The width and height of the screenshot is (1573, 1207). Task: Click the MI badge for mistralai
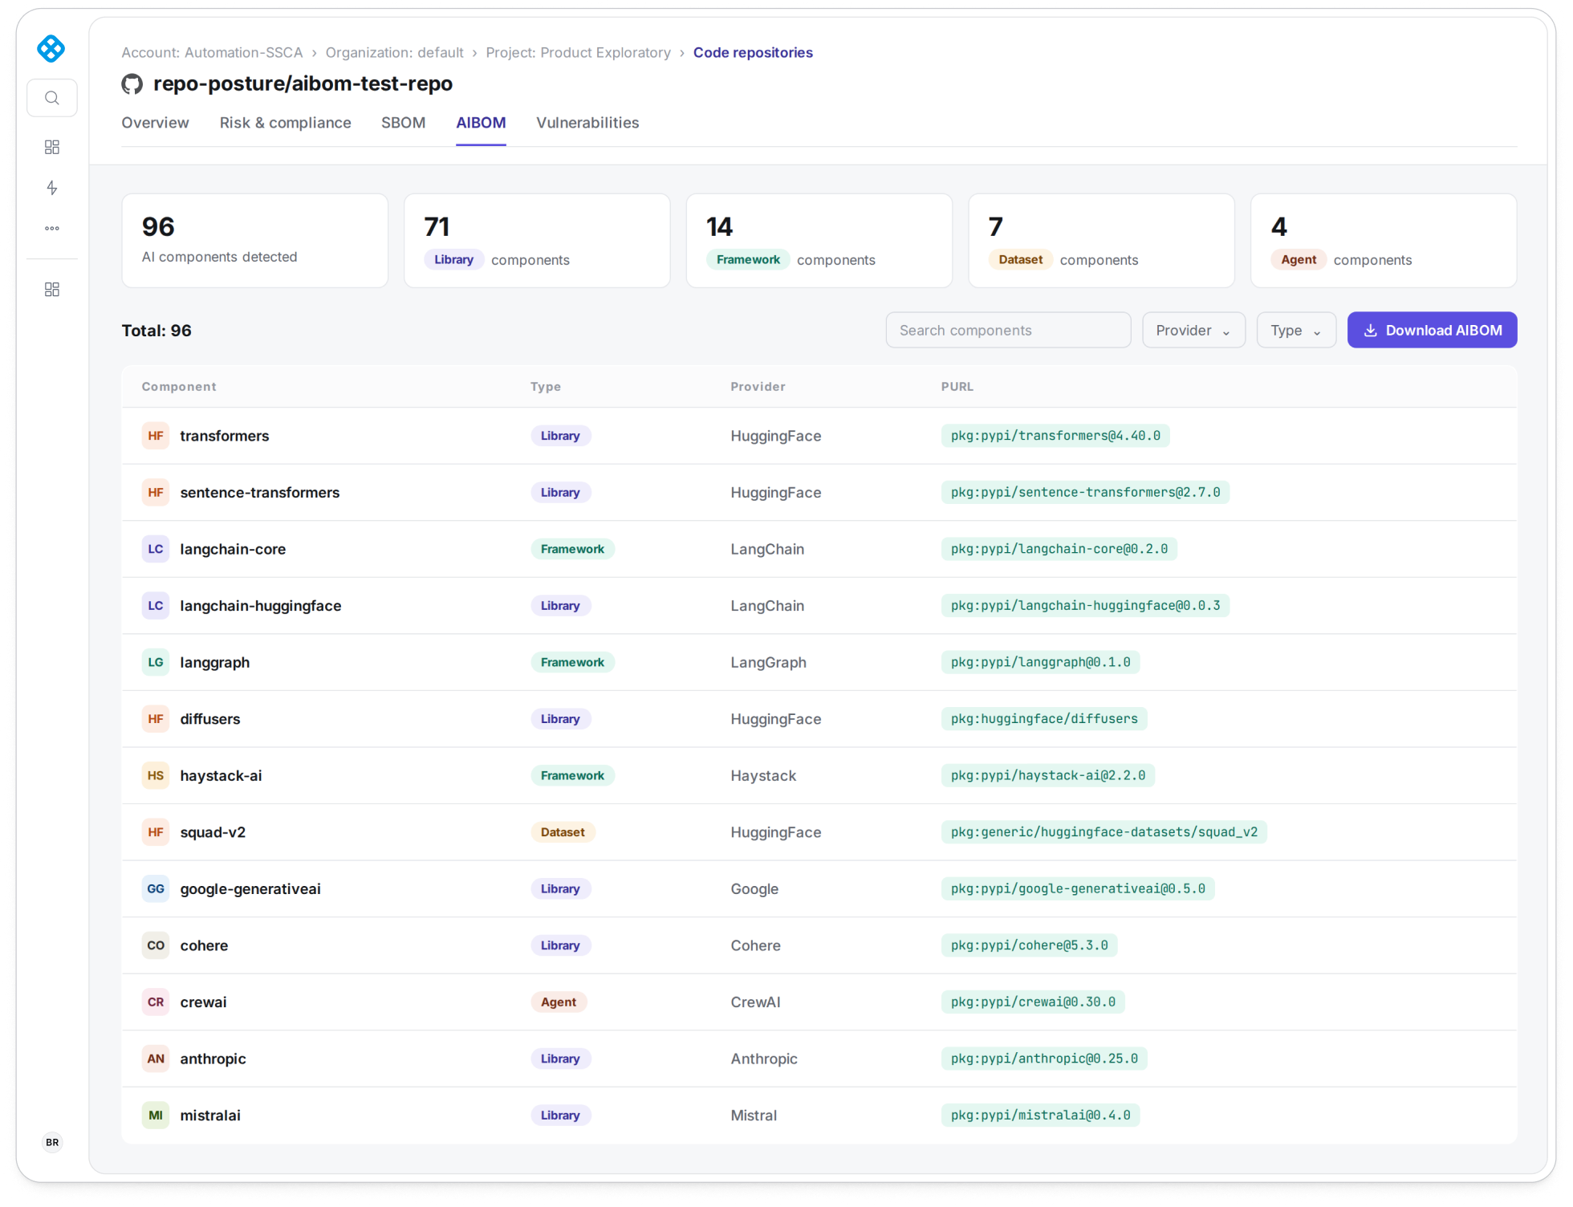pyautogui.click(x=156, y=1116)
